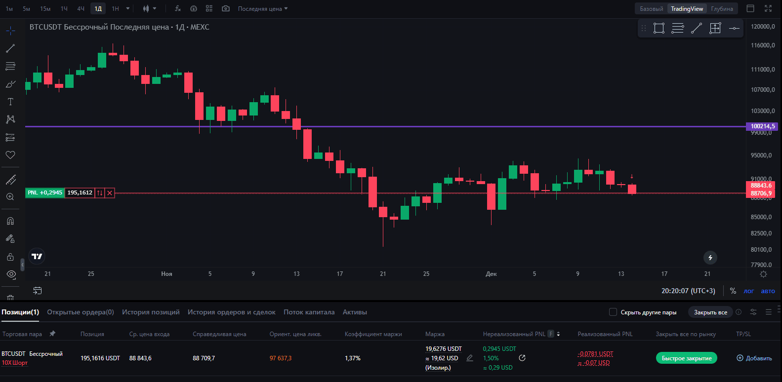Toggle auto scale (авто)
The height and width of the screenshot is (382, 782).
point(768,291)
